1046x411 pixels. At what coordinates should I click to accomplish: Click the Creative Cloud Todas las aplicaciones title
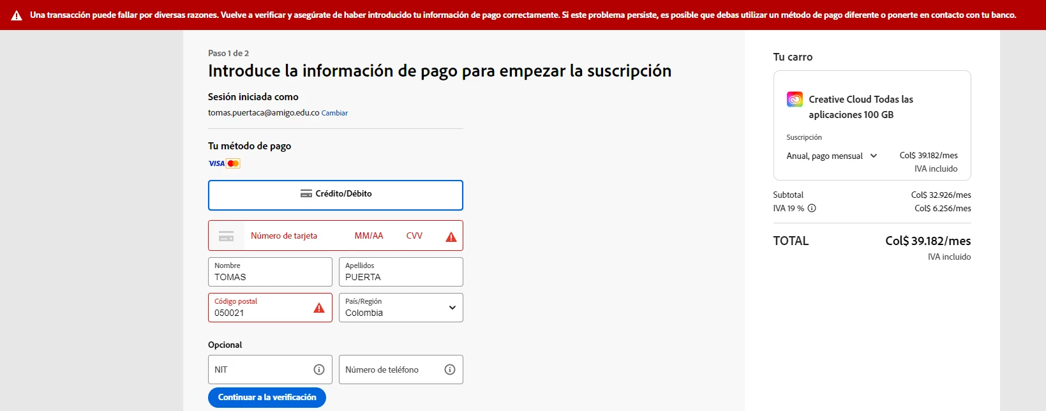861,107
